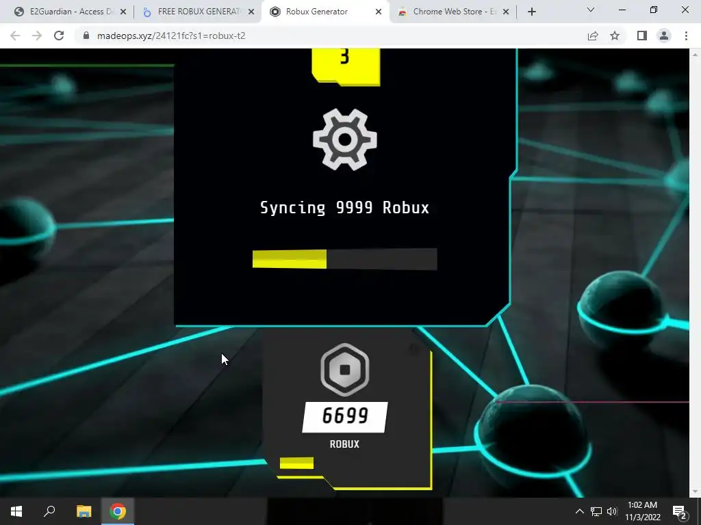This screenshot has width=701, height=525.
Task: Bookmark this page with the star
Action: click(x=615, y=36)
